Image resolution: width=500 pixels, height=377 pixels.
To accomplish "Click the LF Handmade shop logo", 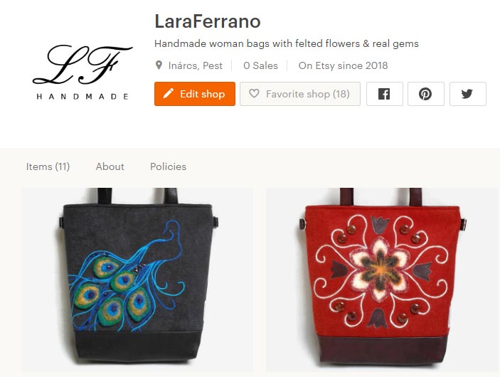I will pos(83,72).
